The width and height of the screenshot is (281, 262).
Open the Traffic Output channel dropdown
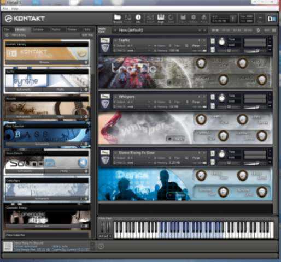click(149, 46)
